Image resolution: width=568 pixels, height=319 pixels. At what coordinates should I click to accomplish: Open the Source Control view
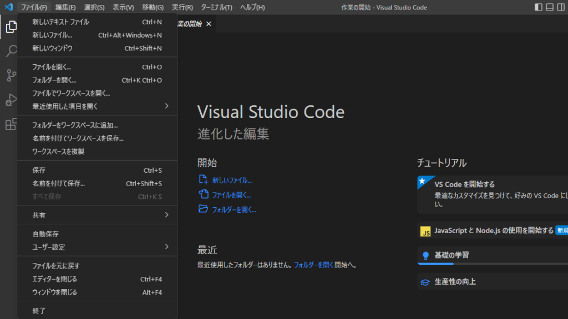[11, 75]
